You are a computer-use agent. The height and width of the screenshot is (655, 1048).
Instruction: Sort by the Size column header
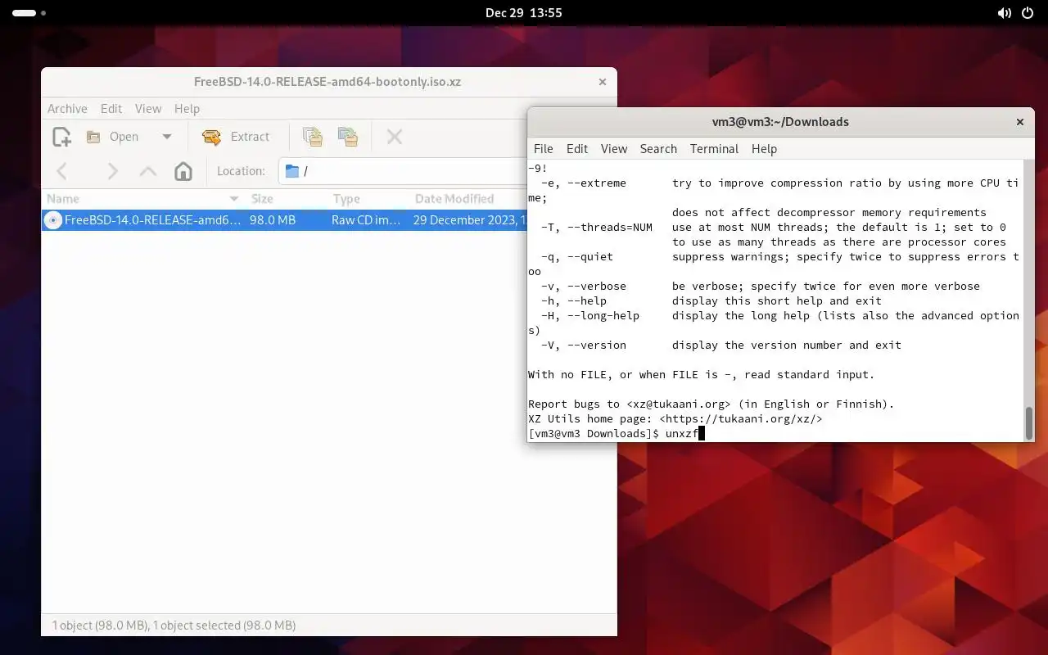[x=262, y=199]
